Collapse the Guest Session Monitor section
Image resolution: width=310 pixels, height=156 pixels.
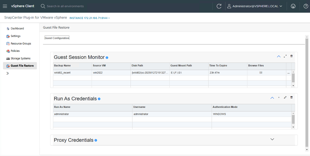click(279, 56)
